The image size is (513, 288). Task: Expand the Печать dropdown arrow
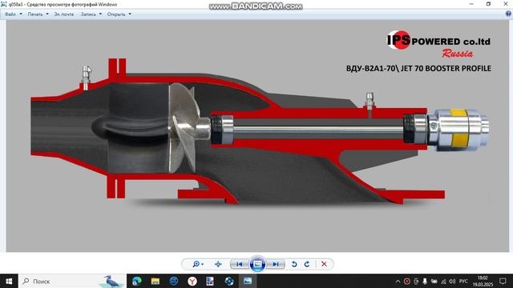pyautogui.click(x=47, y=14)
